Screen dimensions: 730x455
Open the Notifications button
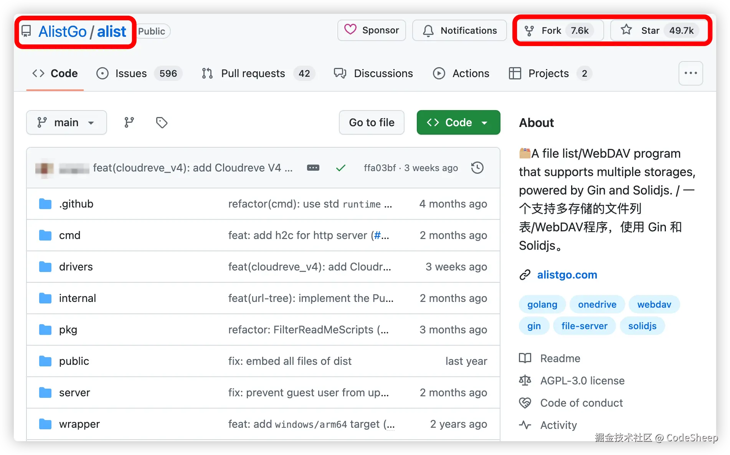pos(459,30)
